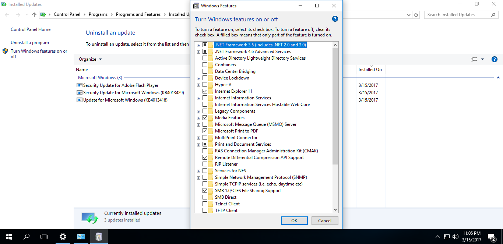Check the Containers feature box
503x244 pixels.
(205, 65)
